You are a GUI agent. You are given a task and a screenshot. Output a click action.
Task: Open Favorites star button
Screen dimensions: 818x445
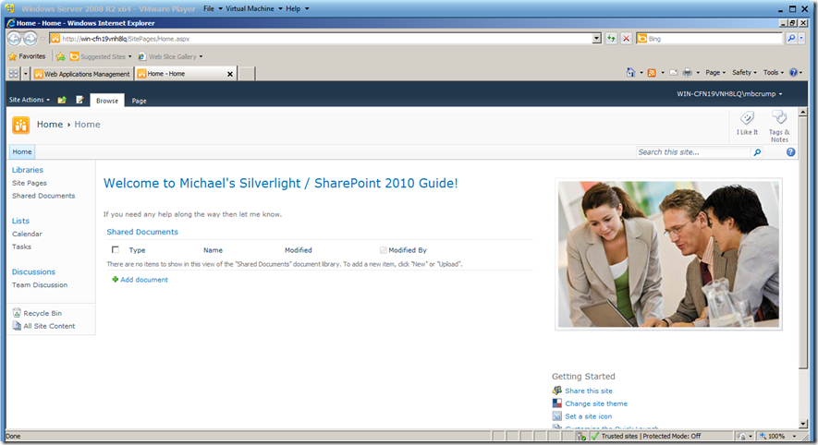click(27, 56)
